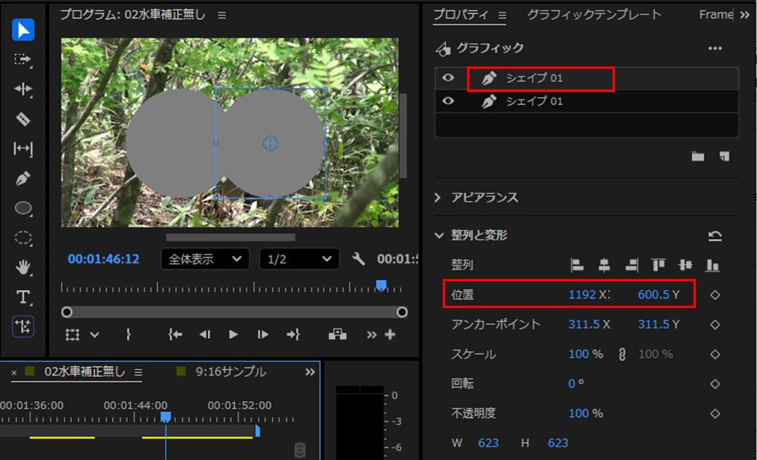This screenshot has height=460, width=757.
Task: Select the Selection arrow tool
Action: (x=23, y=30)
